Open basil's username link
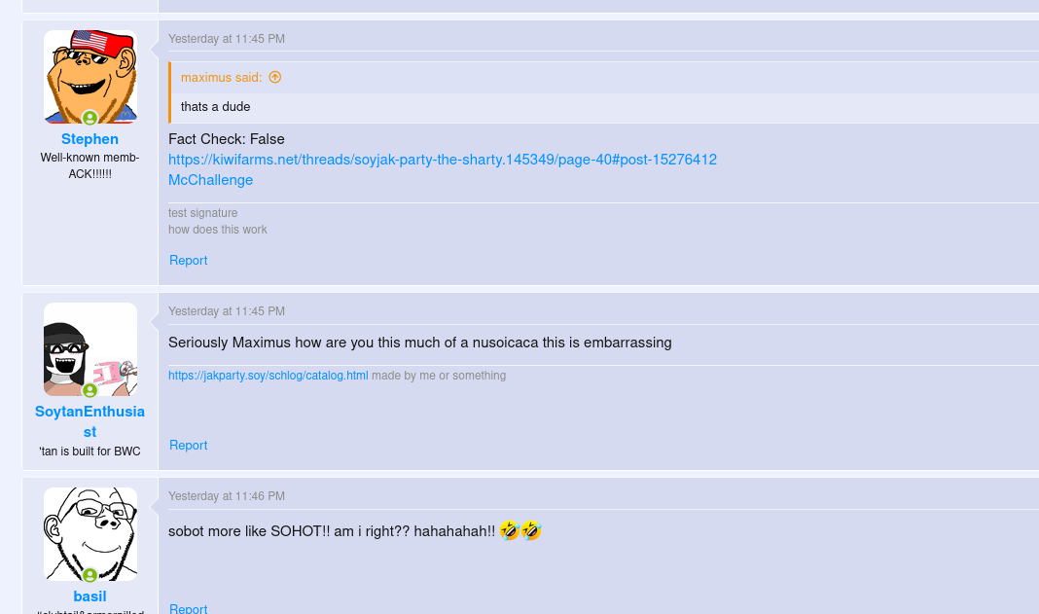 pos(90,596)
